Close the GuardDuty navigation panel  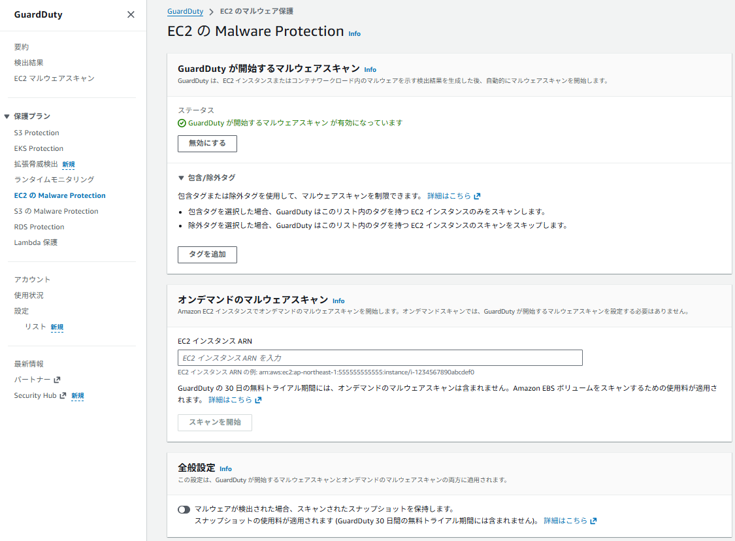[131, 14]
